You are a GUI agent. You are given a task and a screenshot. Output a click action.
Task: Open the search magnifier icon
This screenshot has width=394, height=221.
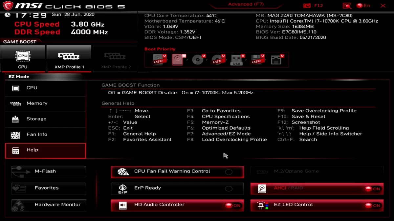pos(347,6)
